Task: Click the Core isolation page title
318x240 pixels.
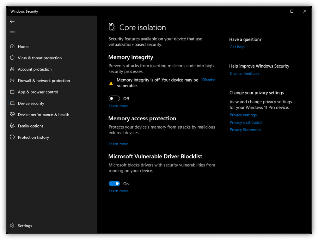Action: [143, 27]
